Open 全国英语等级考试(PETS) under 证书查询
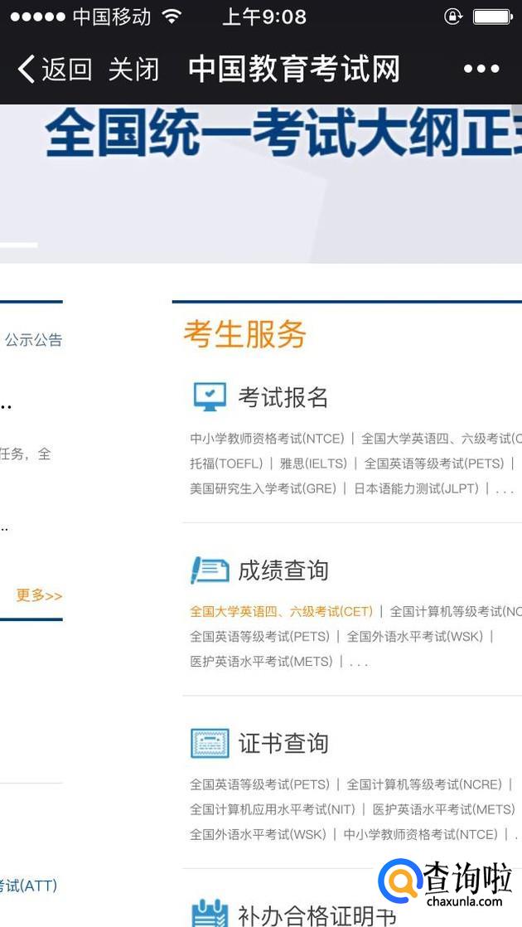 pos(260,784)
